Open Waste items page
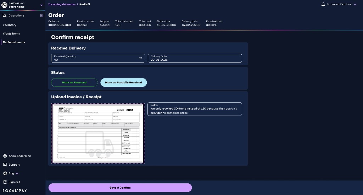 pyautogui.click(x=11, y=34)
